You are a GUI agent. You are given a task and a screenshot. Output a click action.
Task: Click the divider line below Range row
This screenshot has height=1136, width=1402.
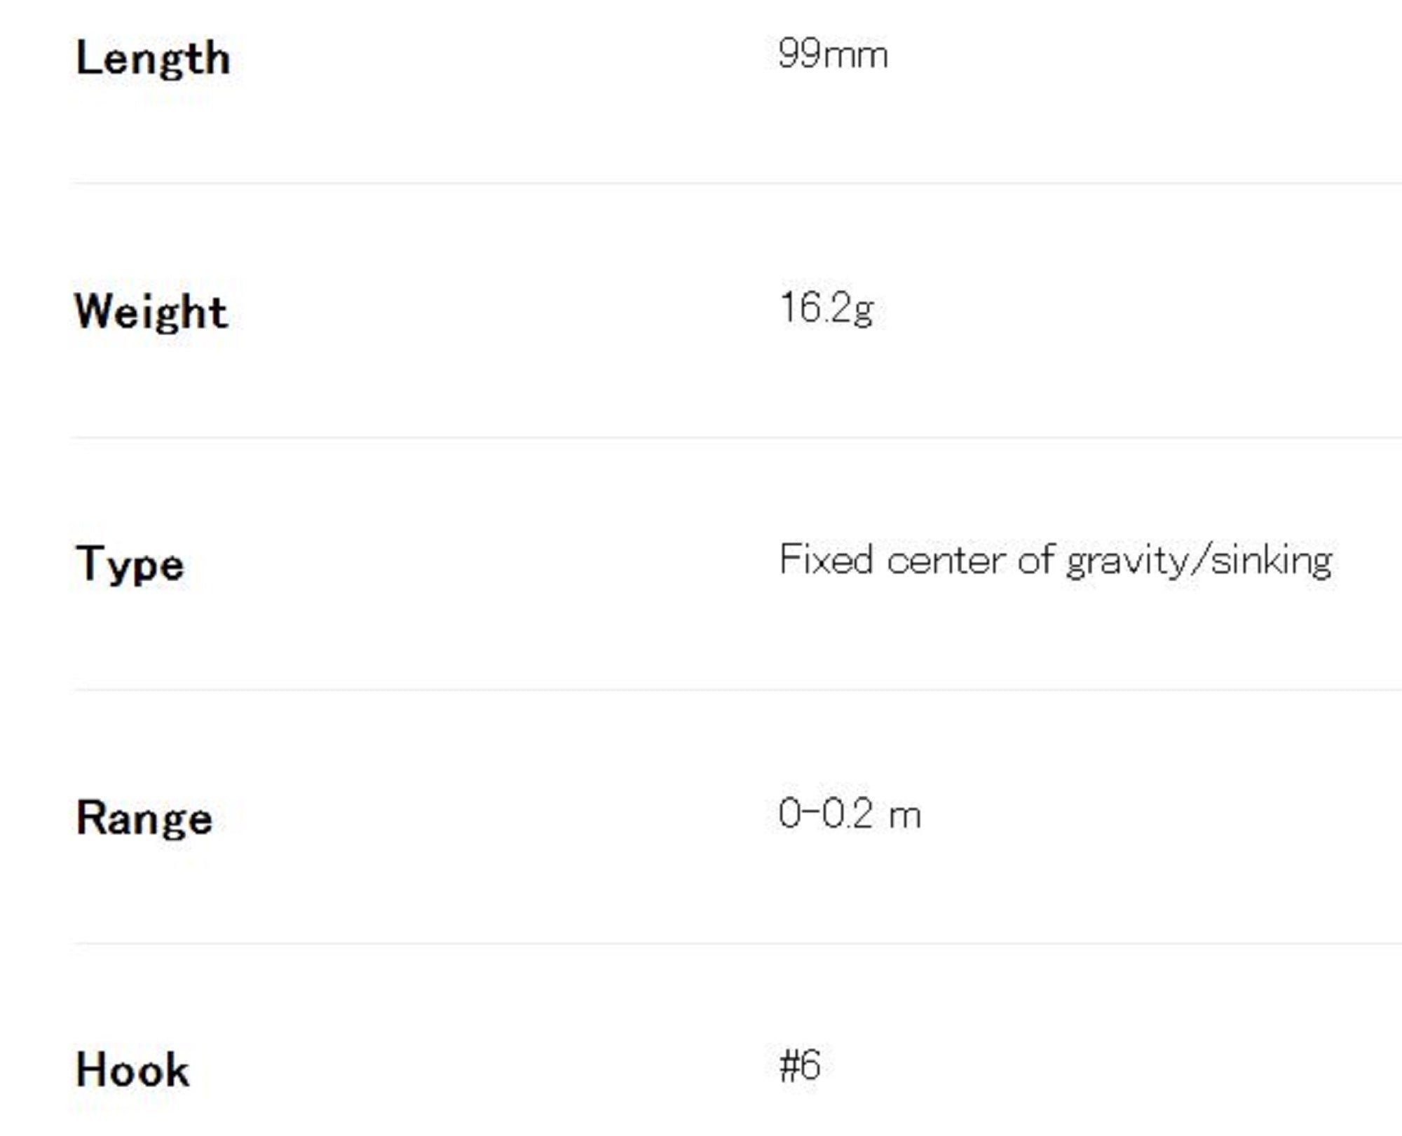pyautogui.click(x=736, y=943)
